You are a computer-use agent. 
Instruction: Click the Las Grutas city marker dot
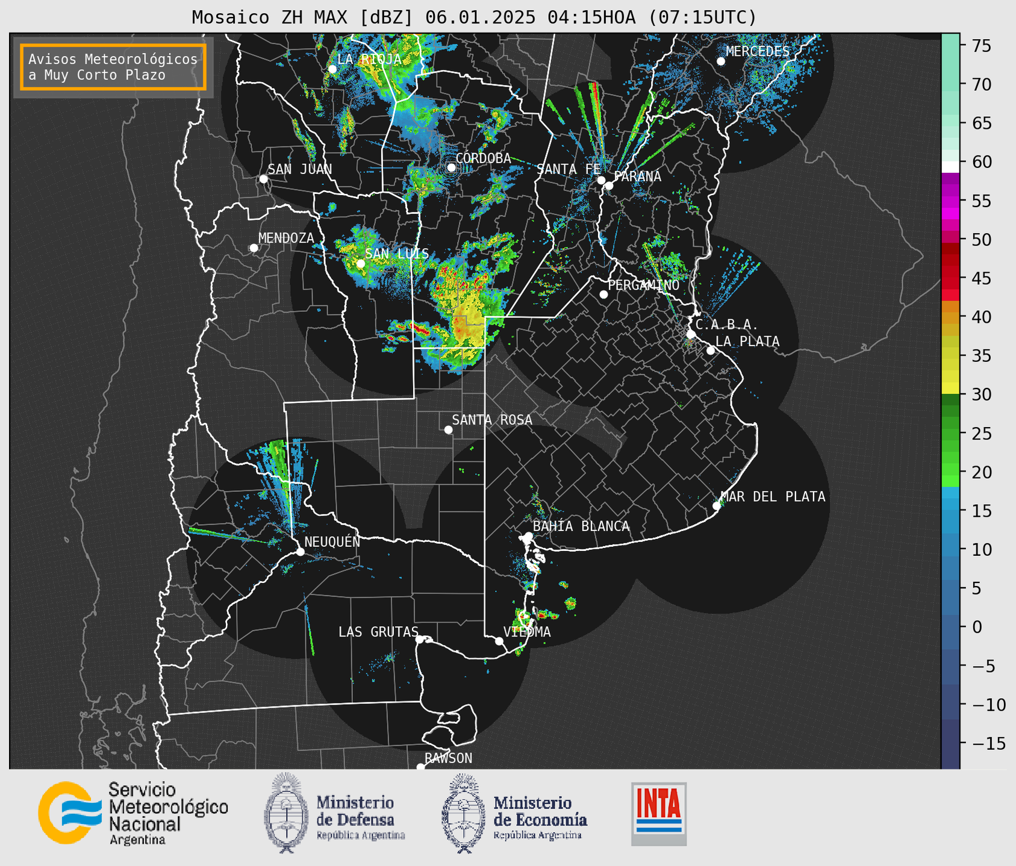pyautogui.click(x=420, y=639)
